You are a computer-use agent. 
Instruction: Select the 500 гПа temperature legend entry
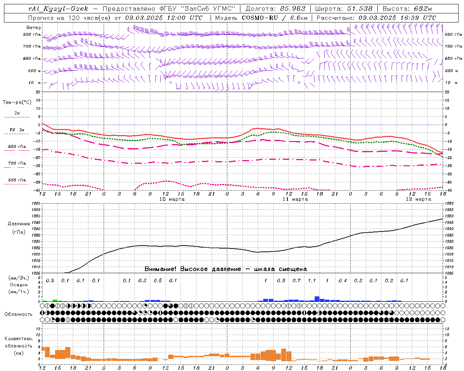[x=17, y=180]
